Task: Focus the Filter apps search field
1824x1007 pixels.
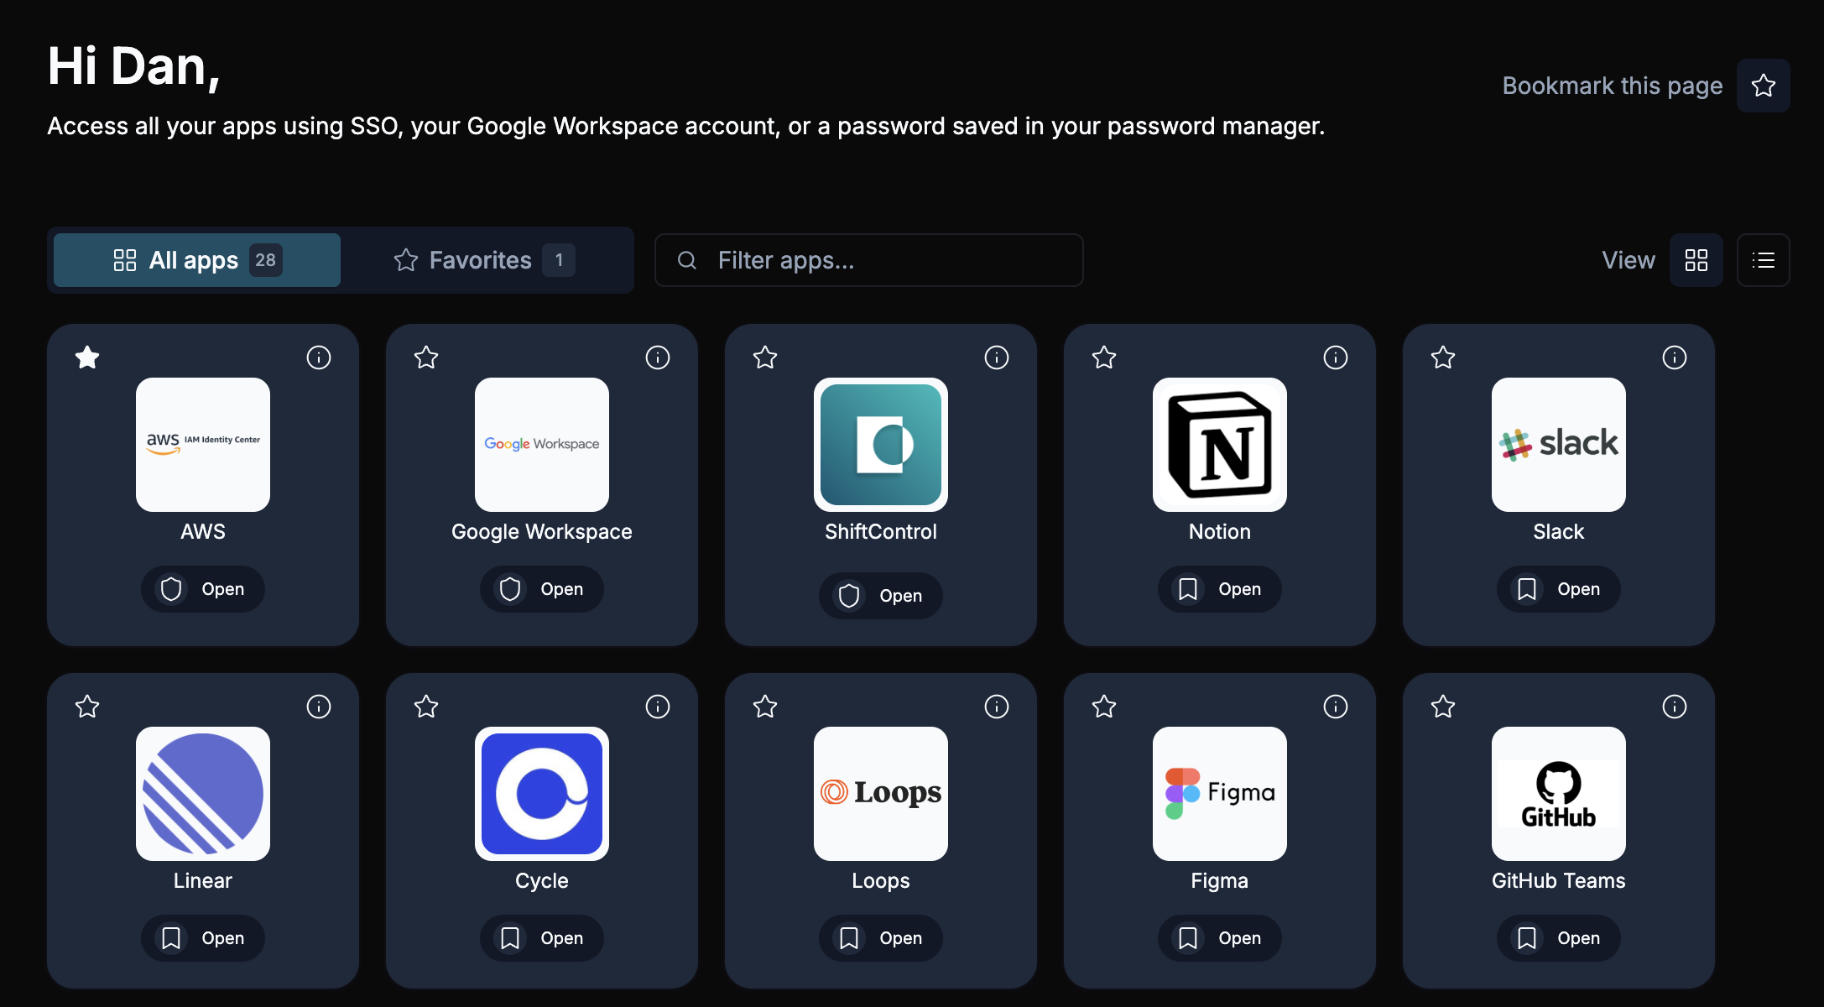Action: 869,260
